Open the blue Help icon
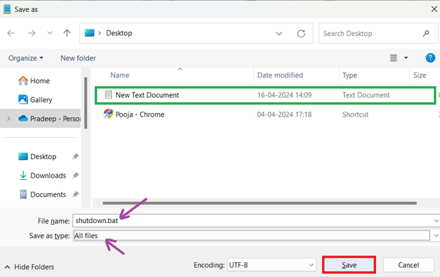The height and width of the screenshot is (277, 440). pos(430,58)
